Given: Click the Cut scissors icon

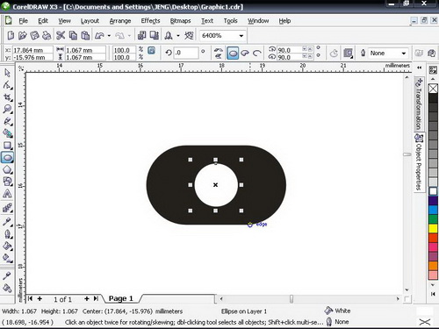Looking at the screenshot, I should click(x=61, y=35).
